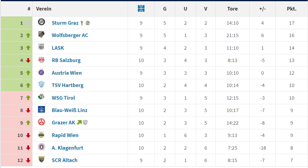The height and width of the screenshot is (168, 308).
Task: Open the Sturm Graz team link
Action: [65, 23]
